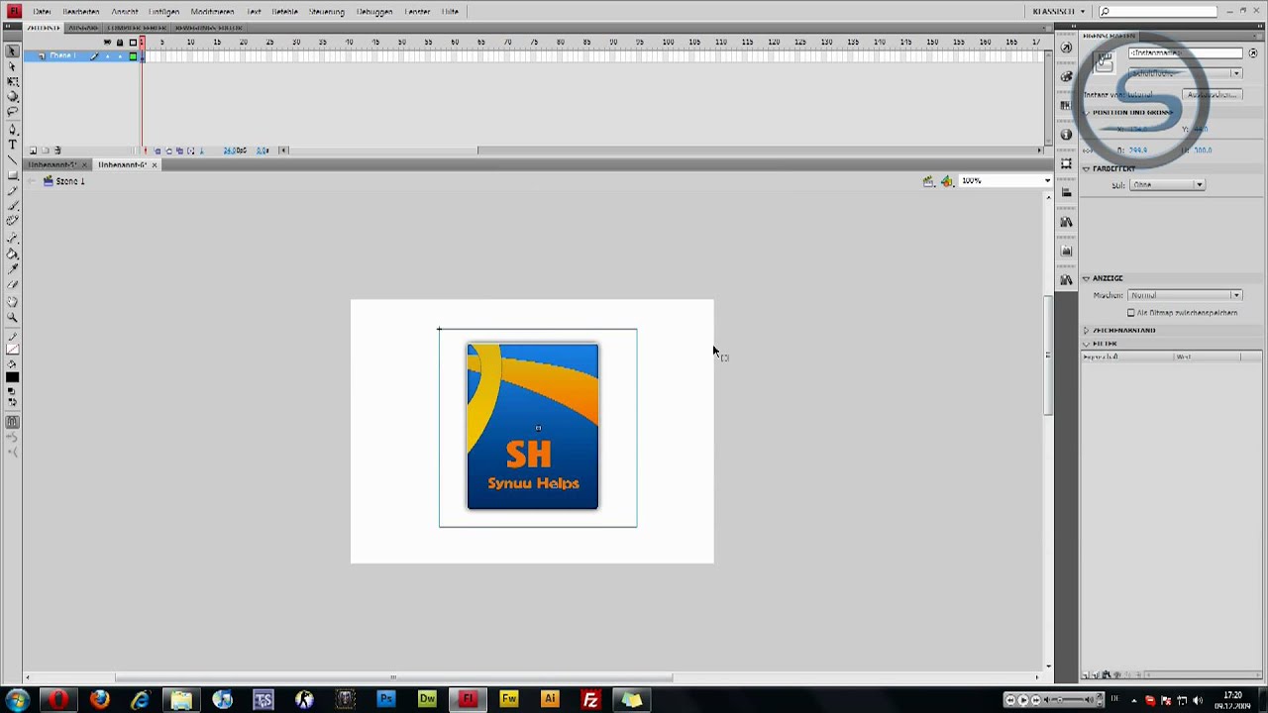Select the Selection arrow tool
Viewport: 1268px width, 713px height.
pos(13,51)
